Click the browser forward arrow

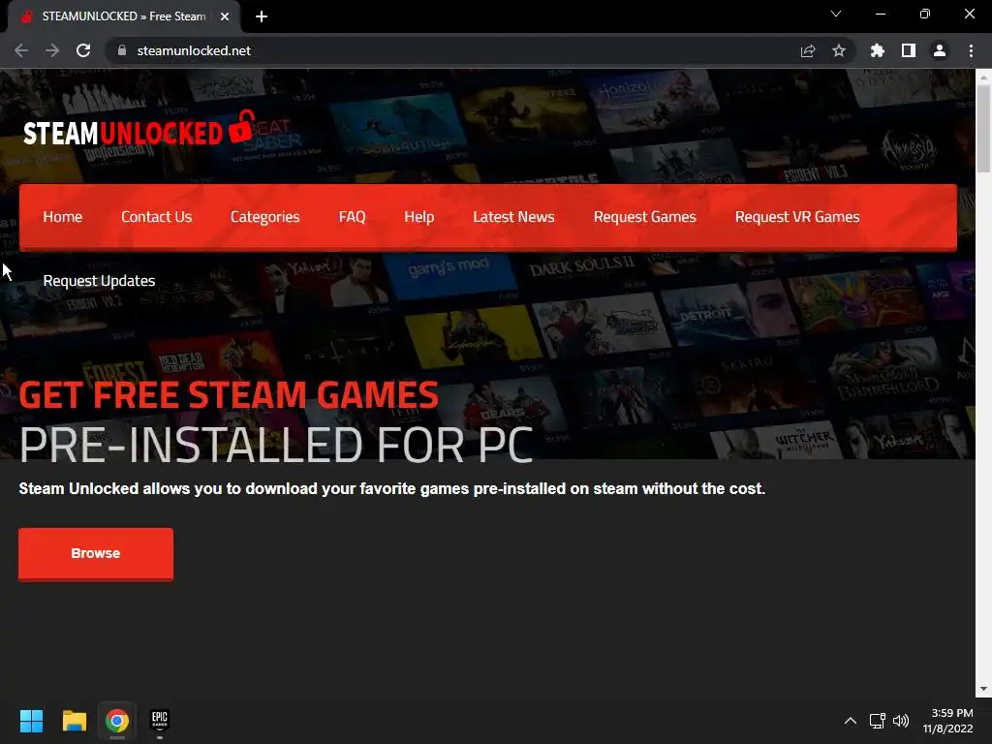pyautogui.click(x=52, y=50)
